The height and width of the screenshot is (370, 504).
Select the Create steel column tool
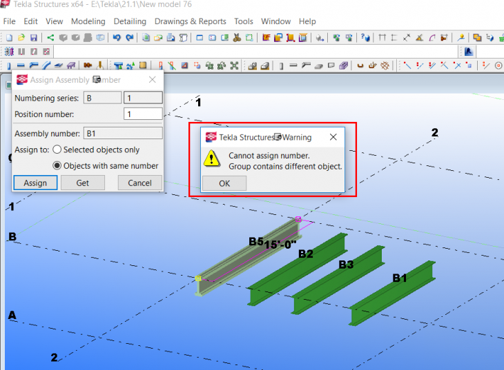click(x=9, y=65)
